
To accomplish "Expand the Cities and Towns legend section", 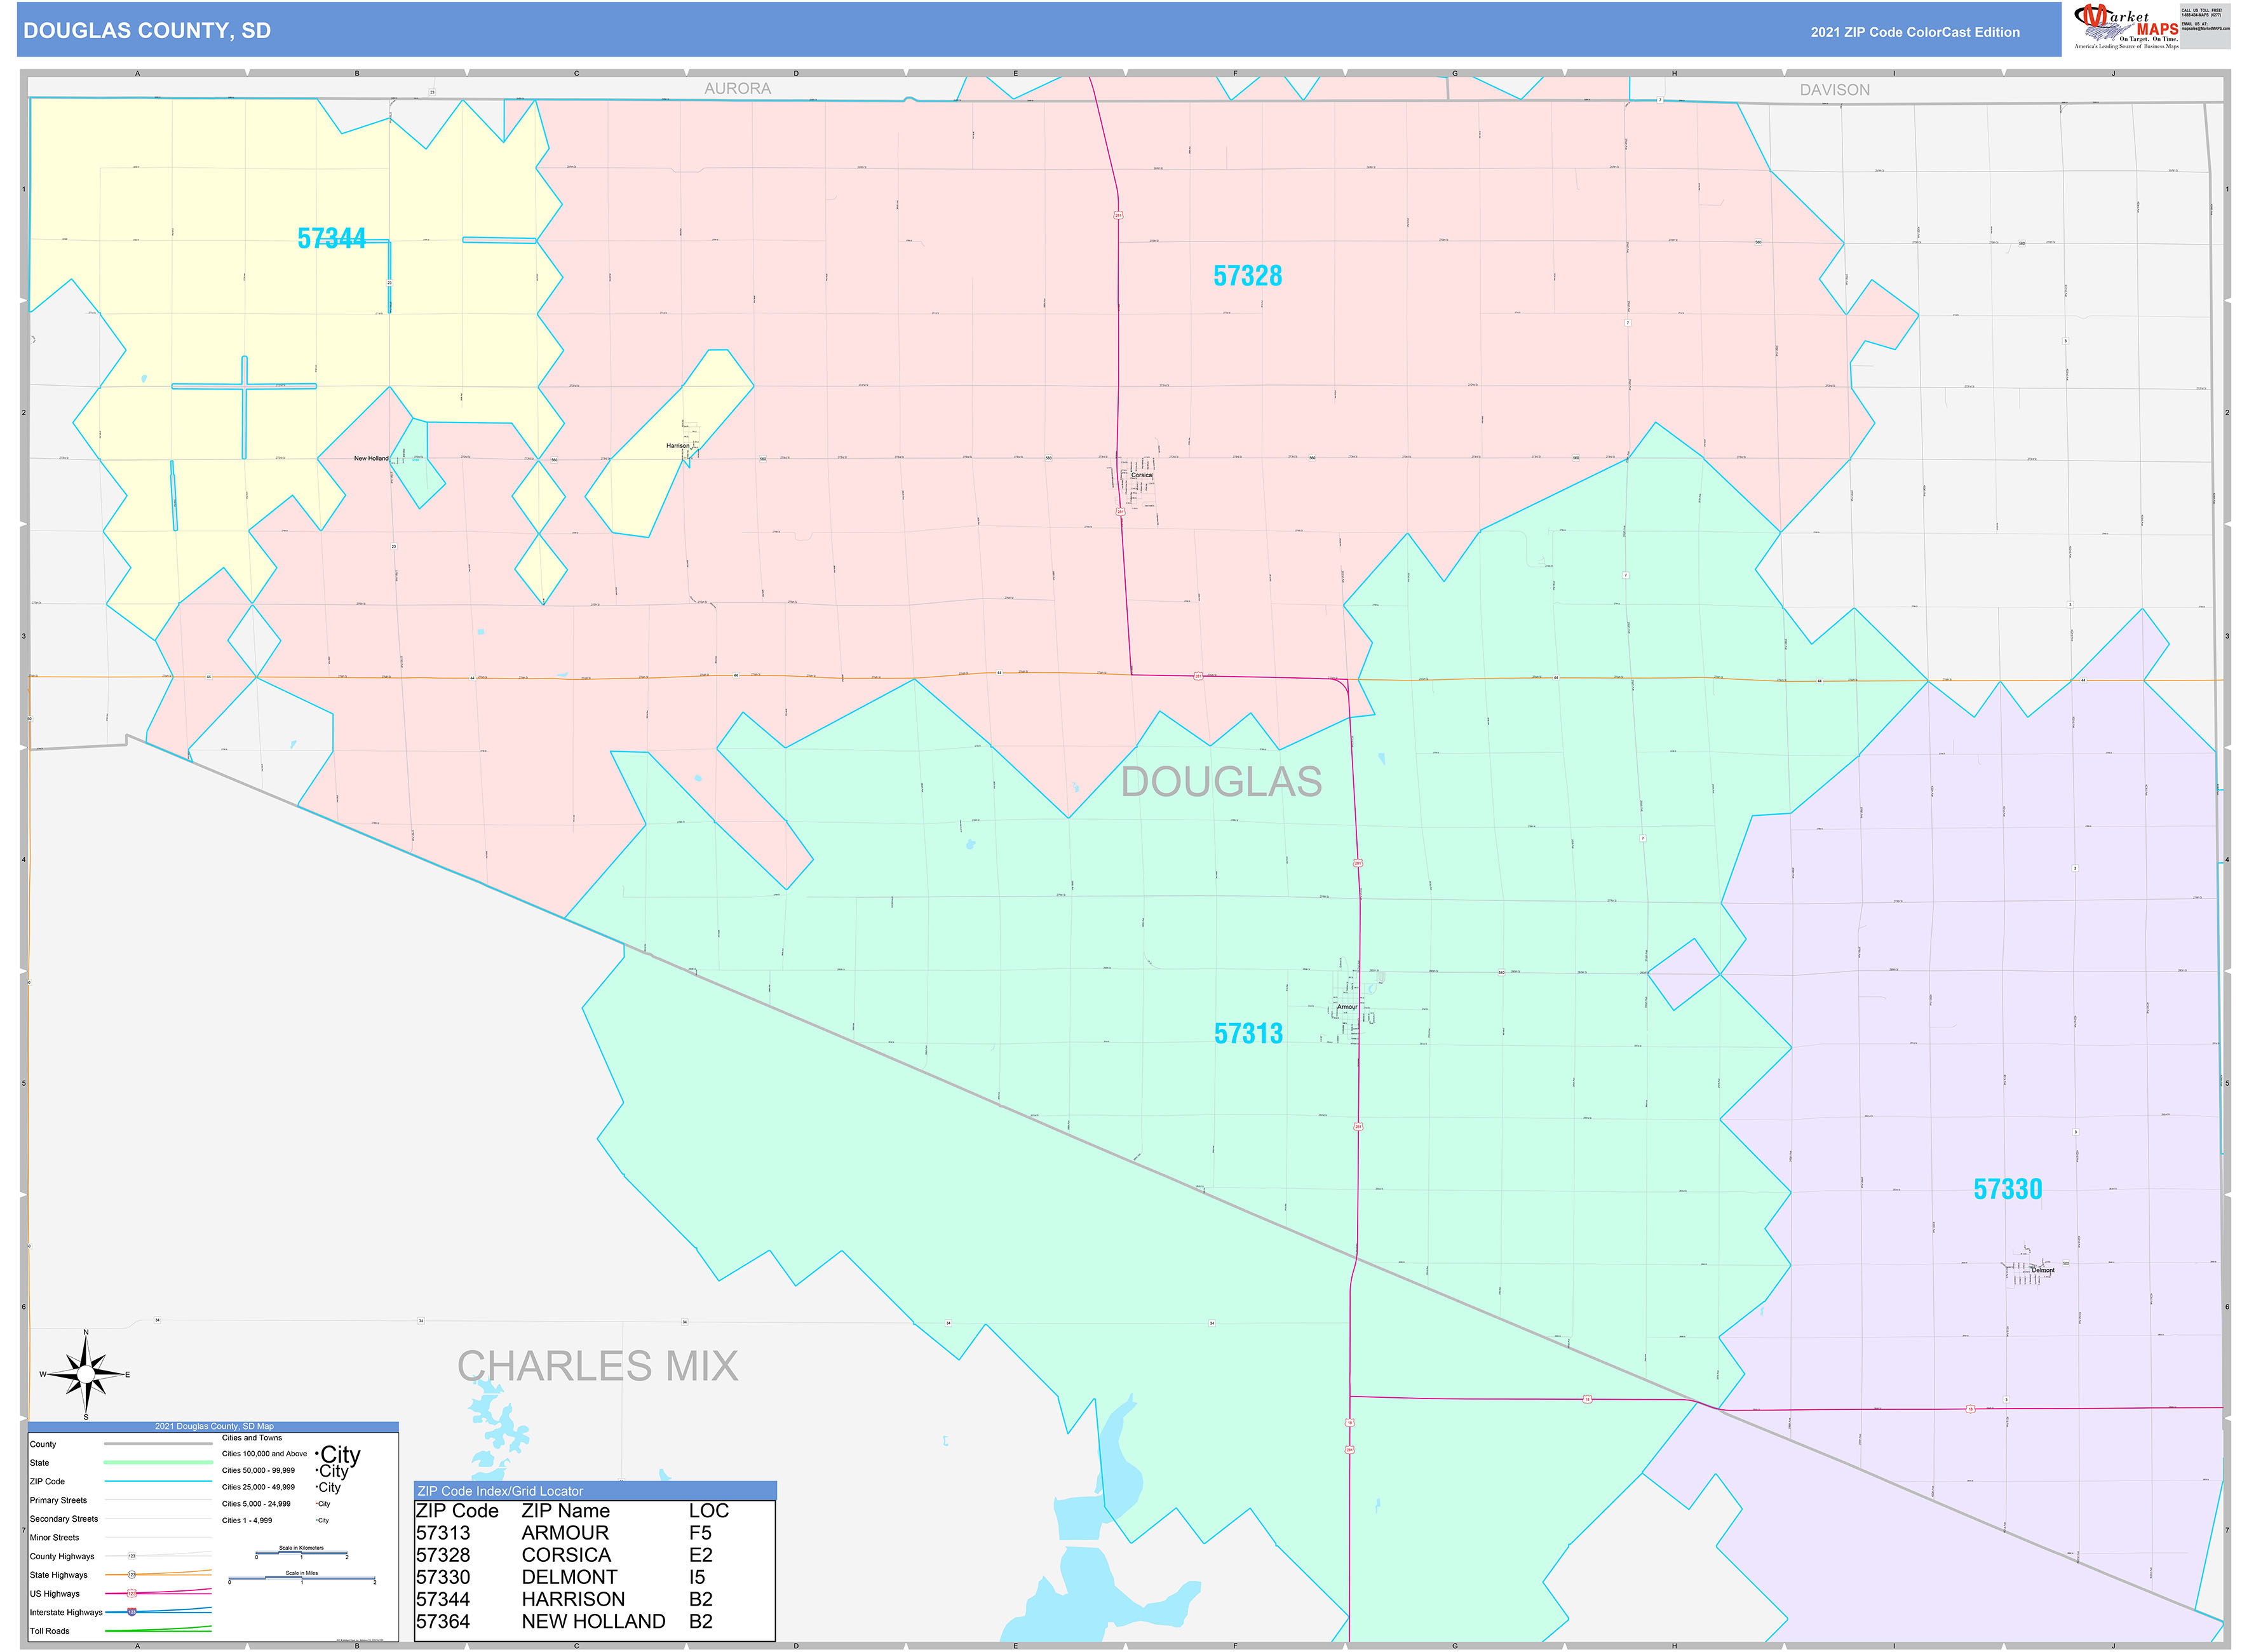I will tap(252, 1438).
